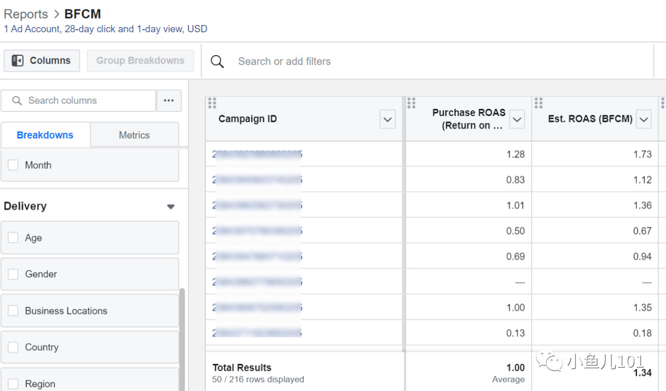Click search icon in Search columns box
This screenshot has width=666, height=391.
(x=17, y=100)
